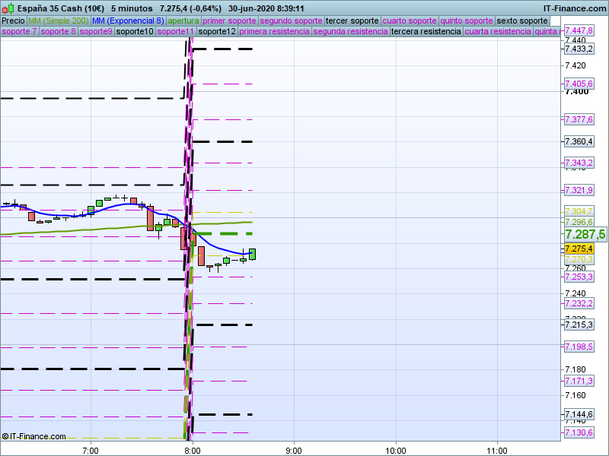Click the latest green candlestick on chart

pos(253,254)
